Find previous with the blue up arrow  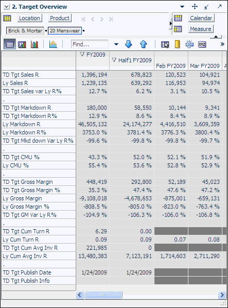pos(144,44)
